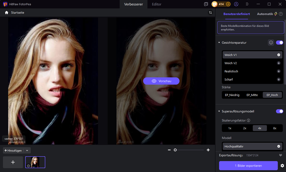This screenshot has width=286, height=172.
Task: Select the 8x scaling factor
Action: point(275,128)
